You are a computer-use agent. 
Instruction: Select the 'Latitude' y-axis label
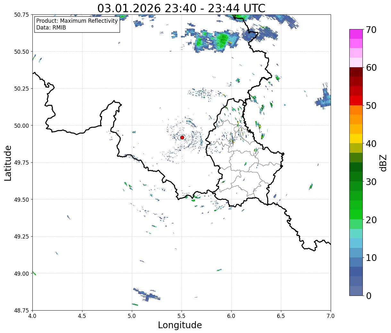click(x=8, y=163)
